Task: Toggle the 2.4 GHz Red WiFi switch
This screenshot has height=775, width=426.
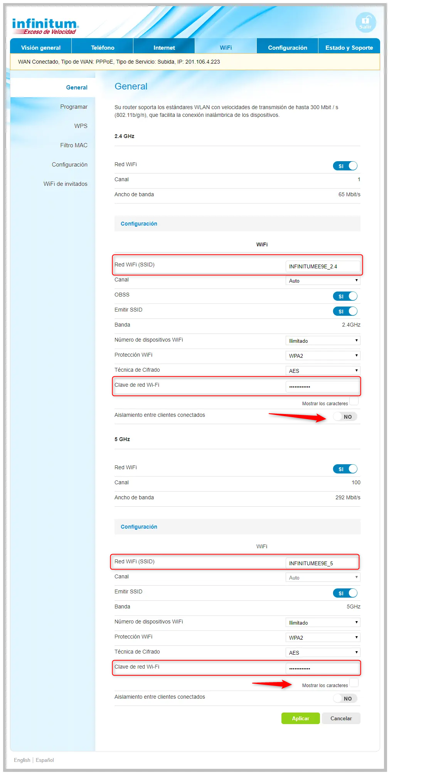Action: (x=345, y=166)
